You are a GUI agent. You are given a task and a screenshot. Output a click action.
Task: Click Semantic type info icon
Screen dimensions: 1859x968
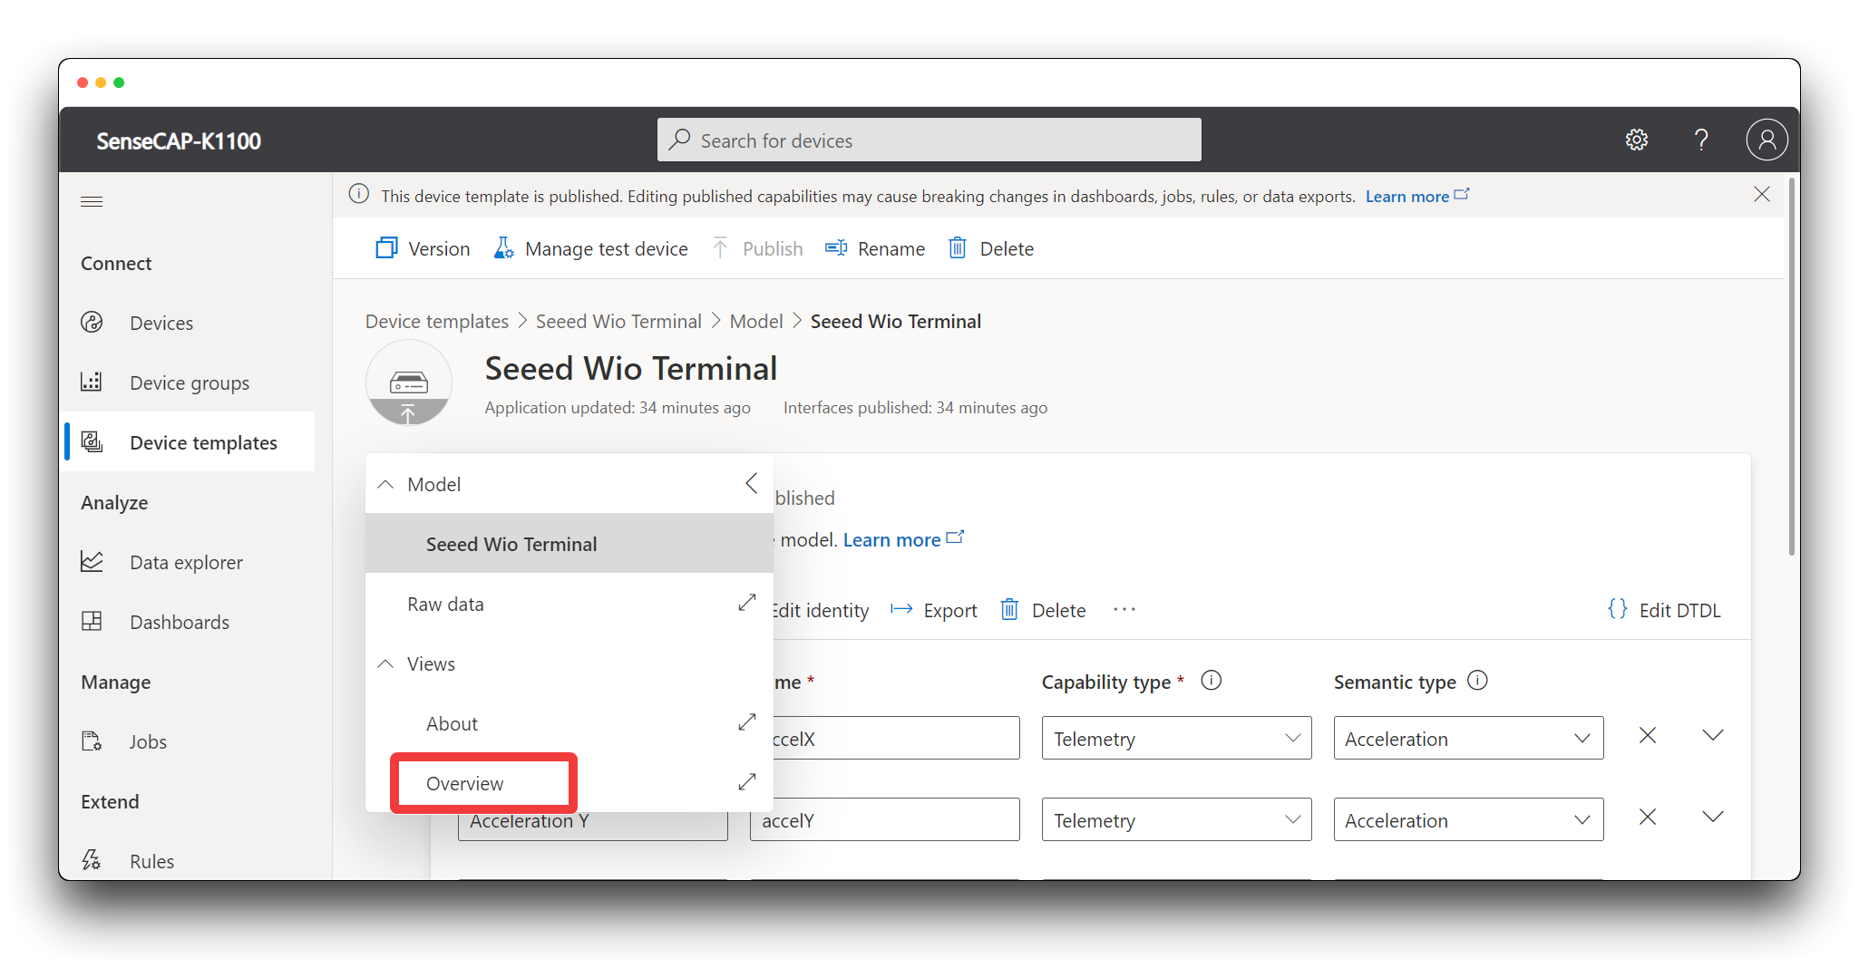(1478, 681)
